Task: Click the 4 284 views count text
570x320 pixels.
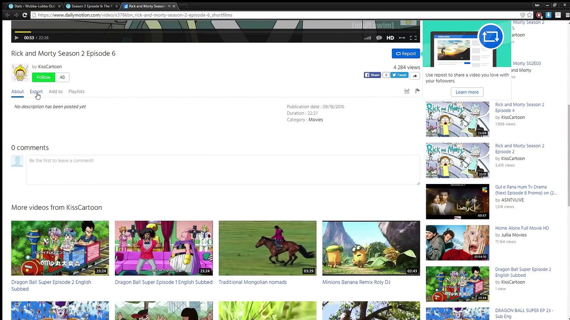Action: [x=407, y=68]
